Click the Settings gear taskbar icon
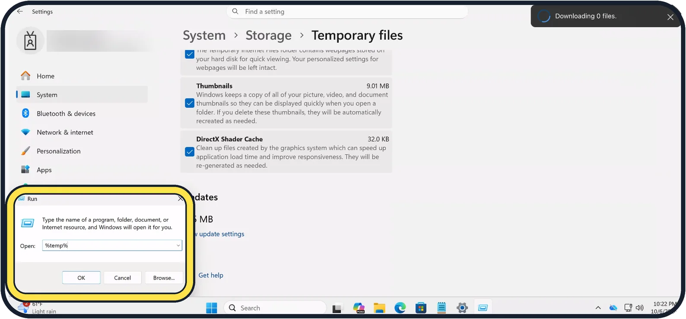The image size is (686, 319). click(x=462, y=308)
